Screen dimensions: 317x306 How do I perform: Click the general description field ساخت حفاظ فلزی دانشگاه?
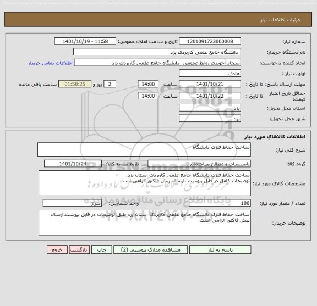[x=144, y=149]
